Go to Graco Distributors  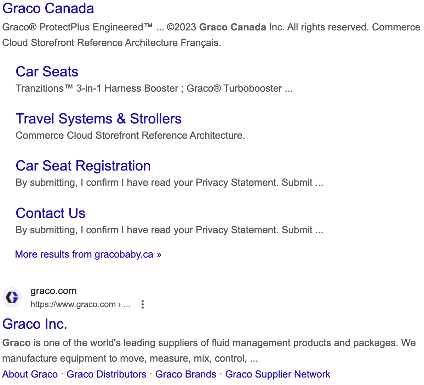(107, 374)
